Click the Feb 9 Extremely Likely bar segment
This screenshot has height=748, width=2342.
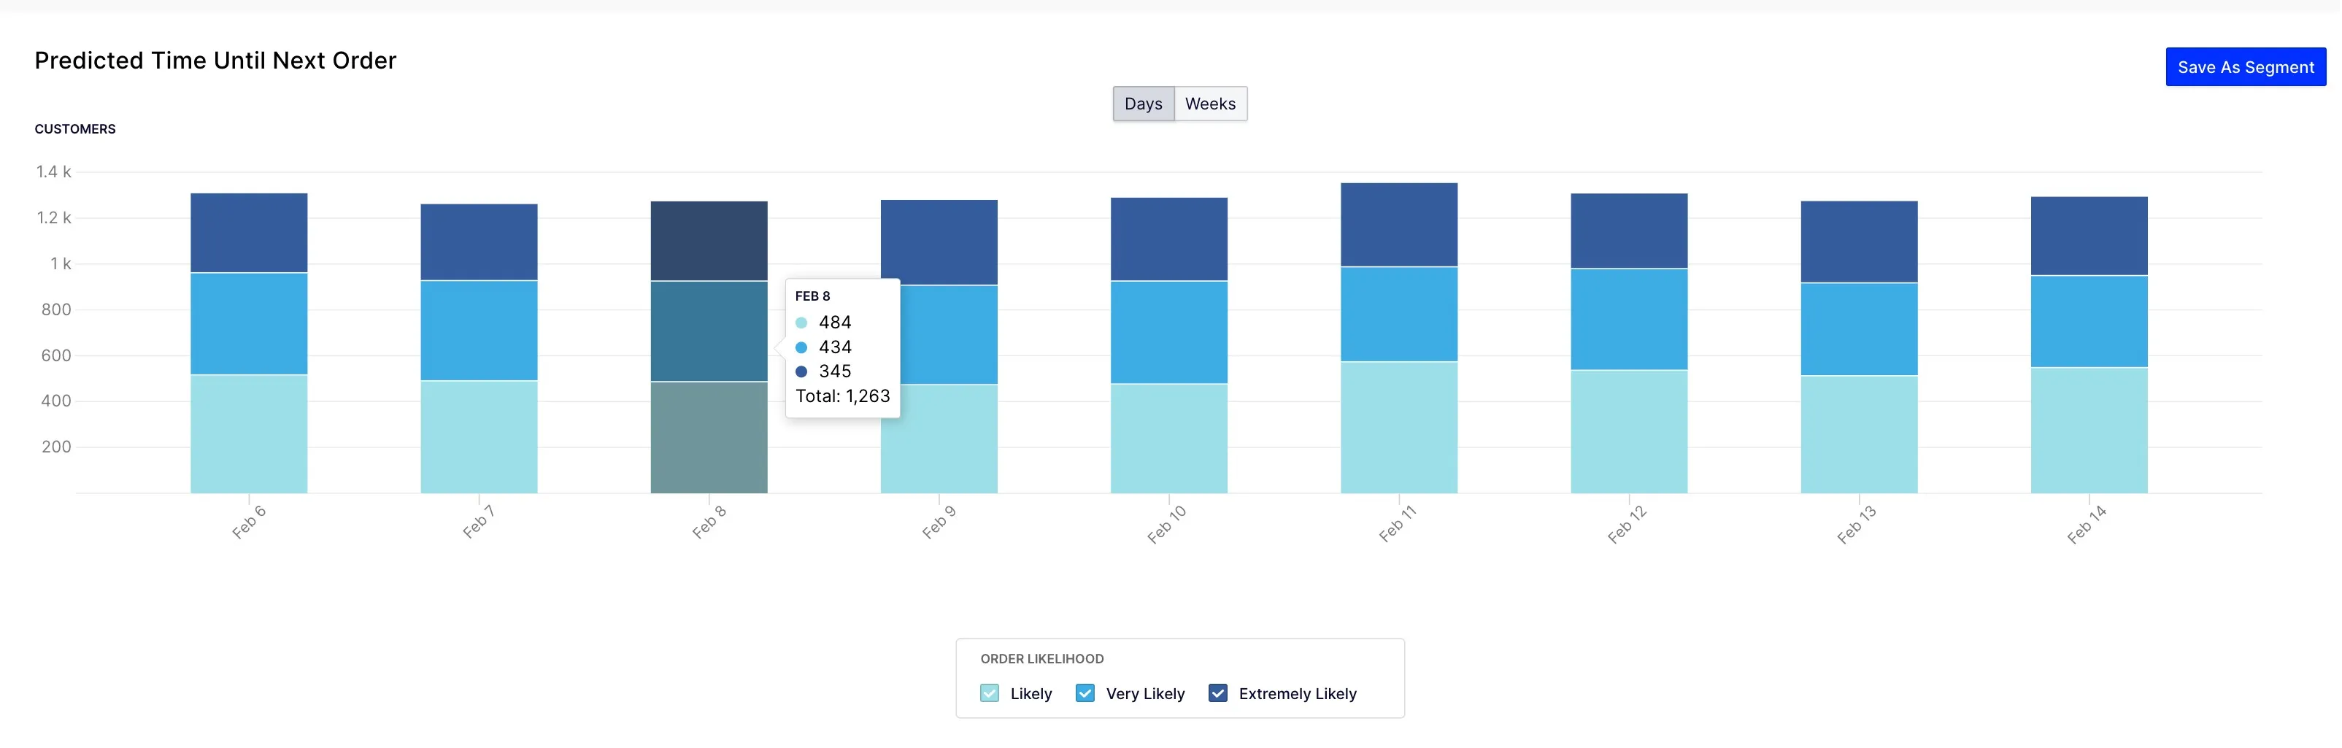coord(939,243)
